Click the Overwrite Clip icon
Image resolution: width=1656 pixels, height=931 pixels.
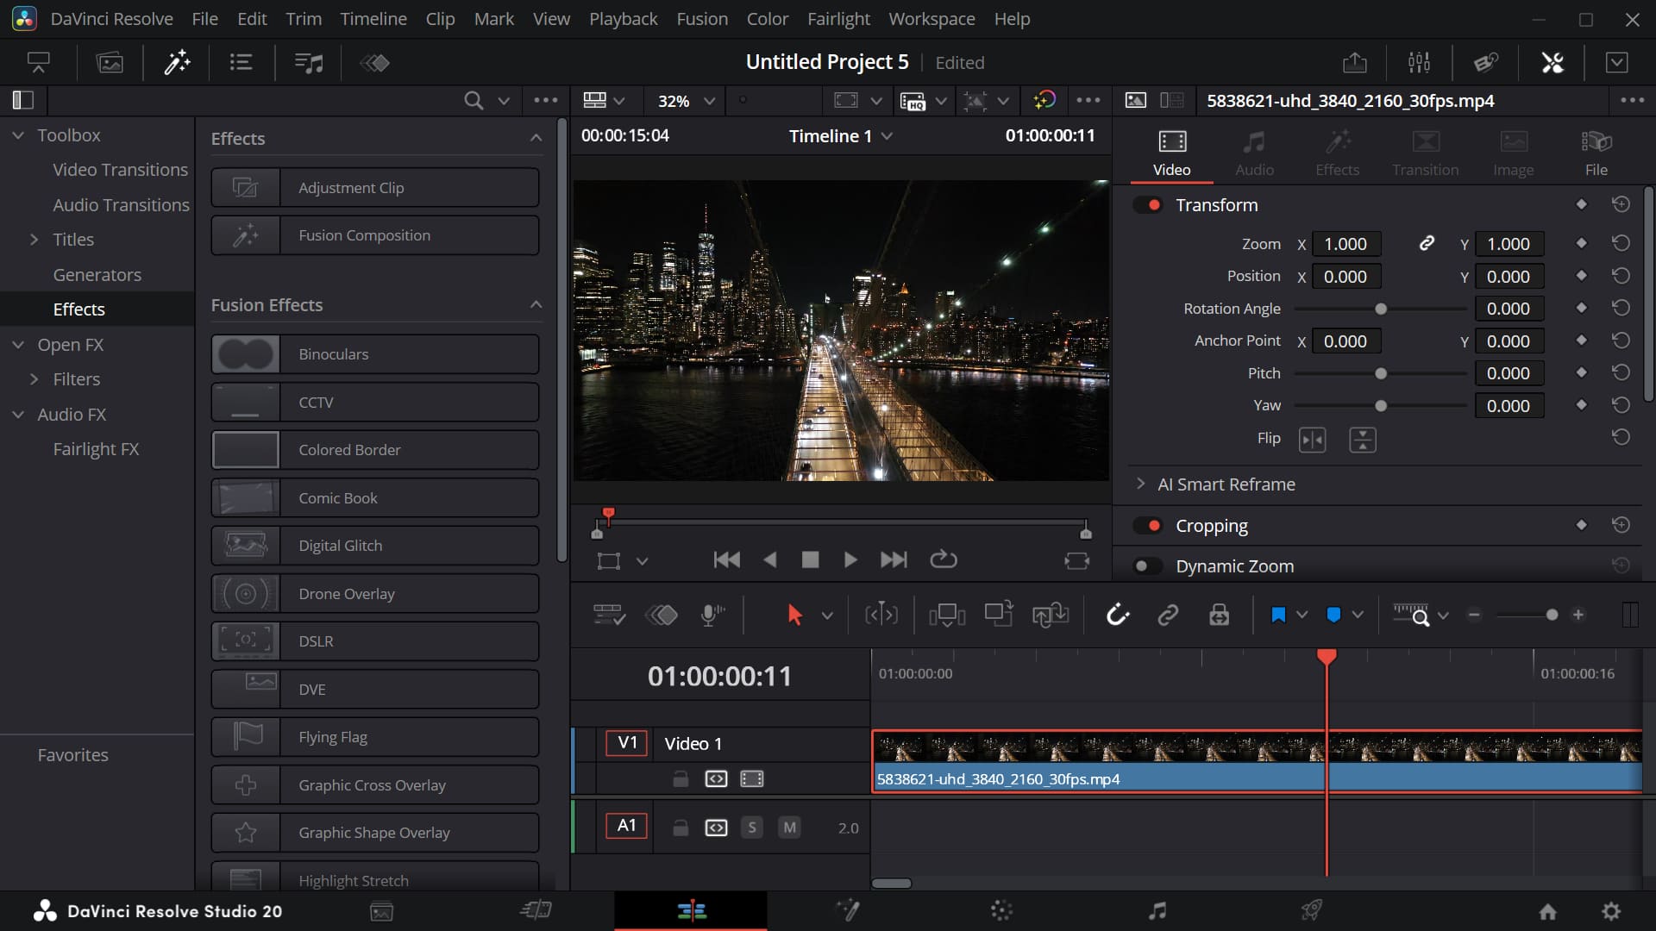(x=998, y=615)
